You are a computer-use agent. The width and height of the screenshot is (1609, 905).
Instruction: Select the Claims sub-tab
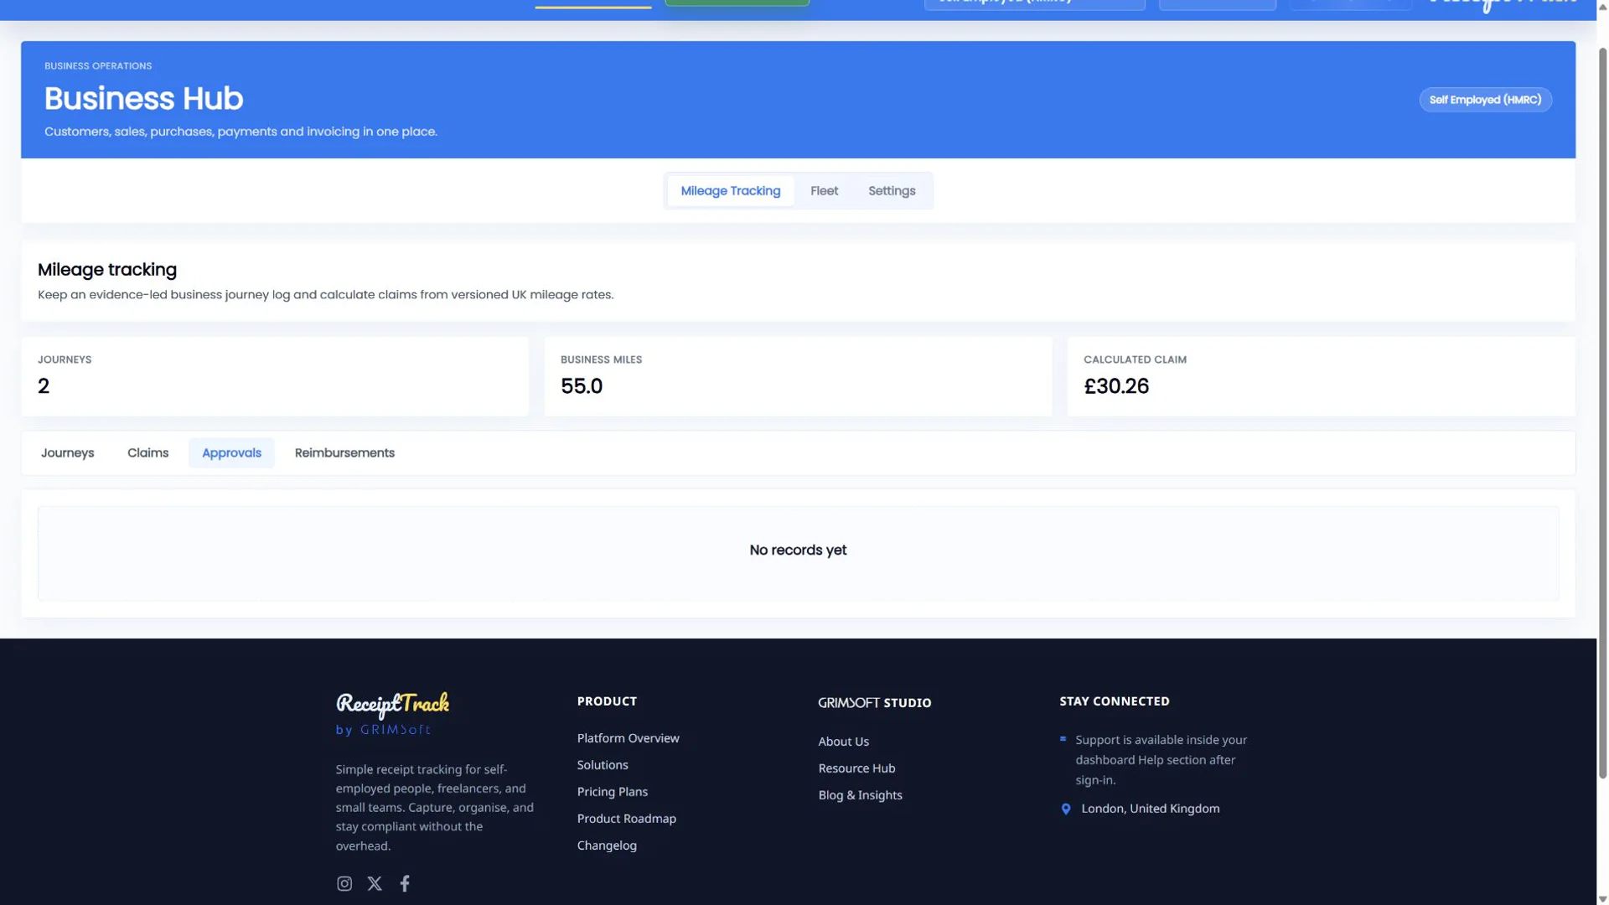point(147,452)
